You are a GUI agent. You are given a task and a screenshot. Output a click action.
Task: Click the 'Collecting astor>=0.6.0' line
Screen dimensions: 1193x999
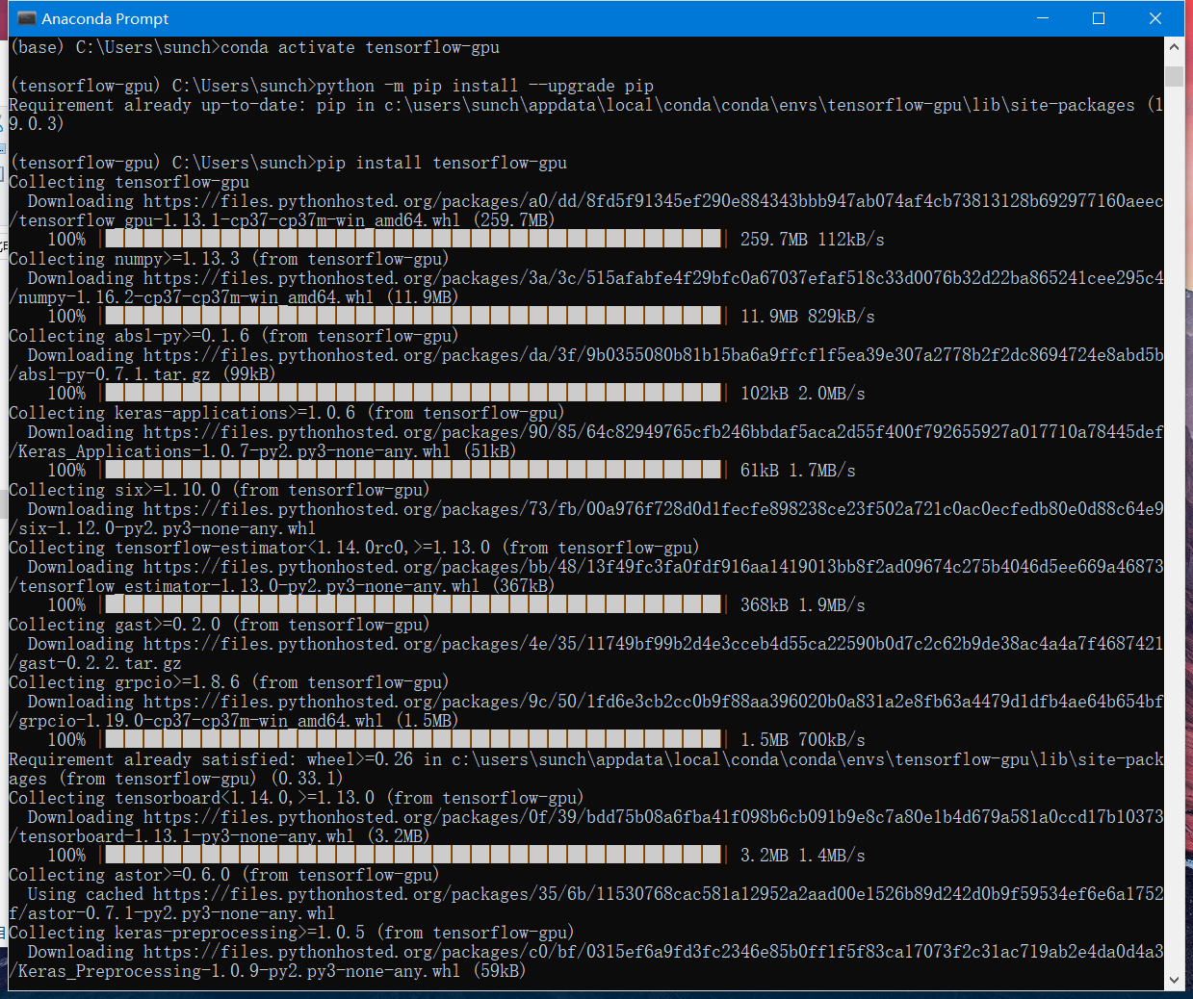[224, 875]
